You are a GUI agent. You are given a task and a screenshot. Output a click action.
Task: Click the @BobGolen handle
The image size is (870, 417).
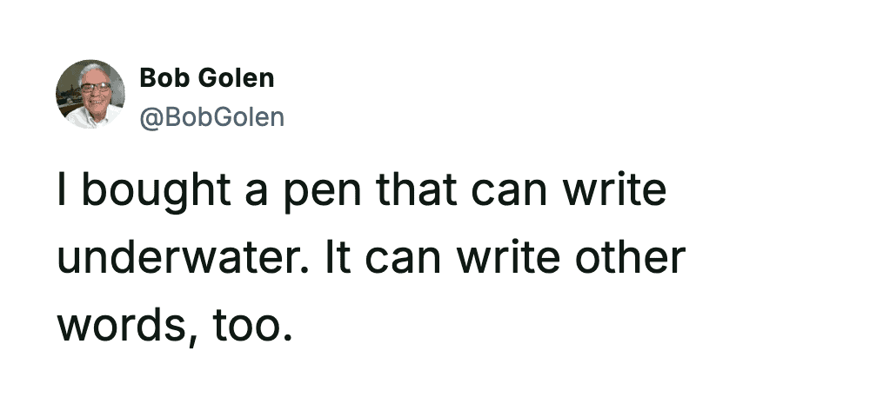[x=211, y=116]
